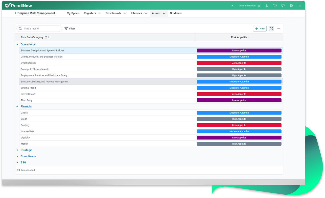325x198 pixels.
Task: Select the Capital row
Action: click(x=151, y=113)
